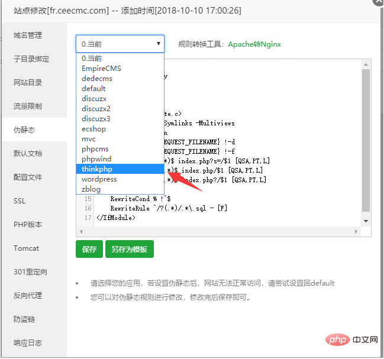Pick the default rewrite template
Screen dimensions: 384x359
pyautogui.click(x=120, y=88)
